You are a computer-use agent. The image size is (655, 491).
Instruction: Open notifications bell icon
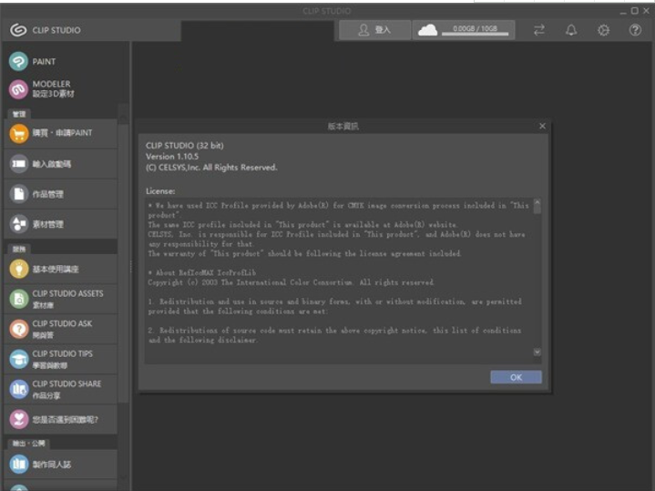(571, 30)
